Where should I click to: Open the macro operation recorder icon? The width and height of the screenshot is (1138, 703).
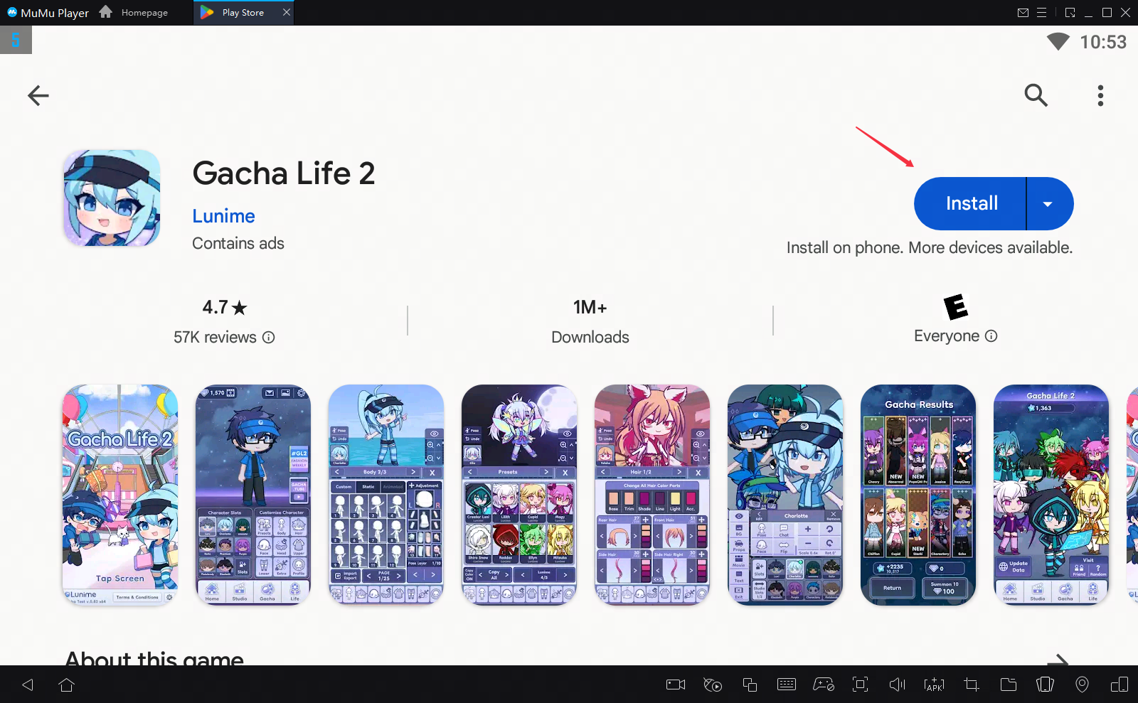[713, 685]
